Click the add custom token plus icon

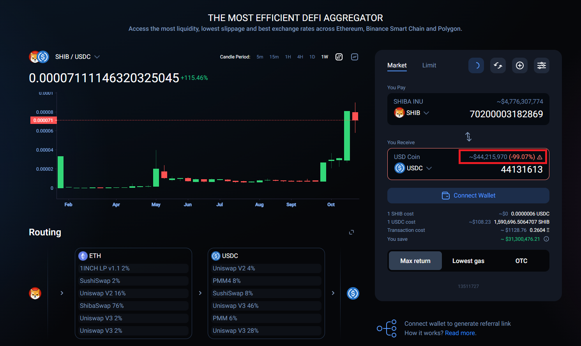click(520, 65)
